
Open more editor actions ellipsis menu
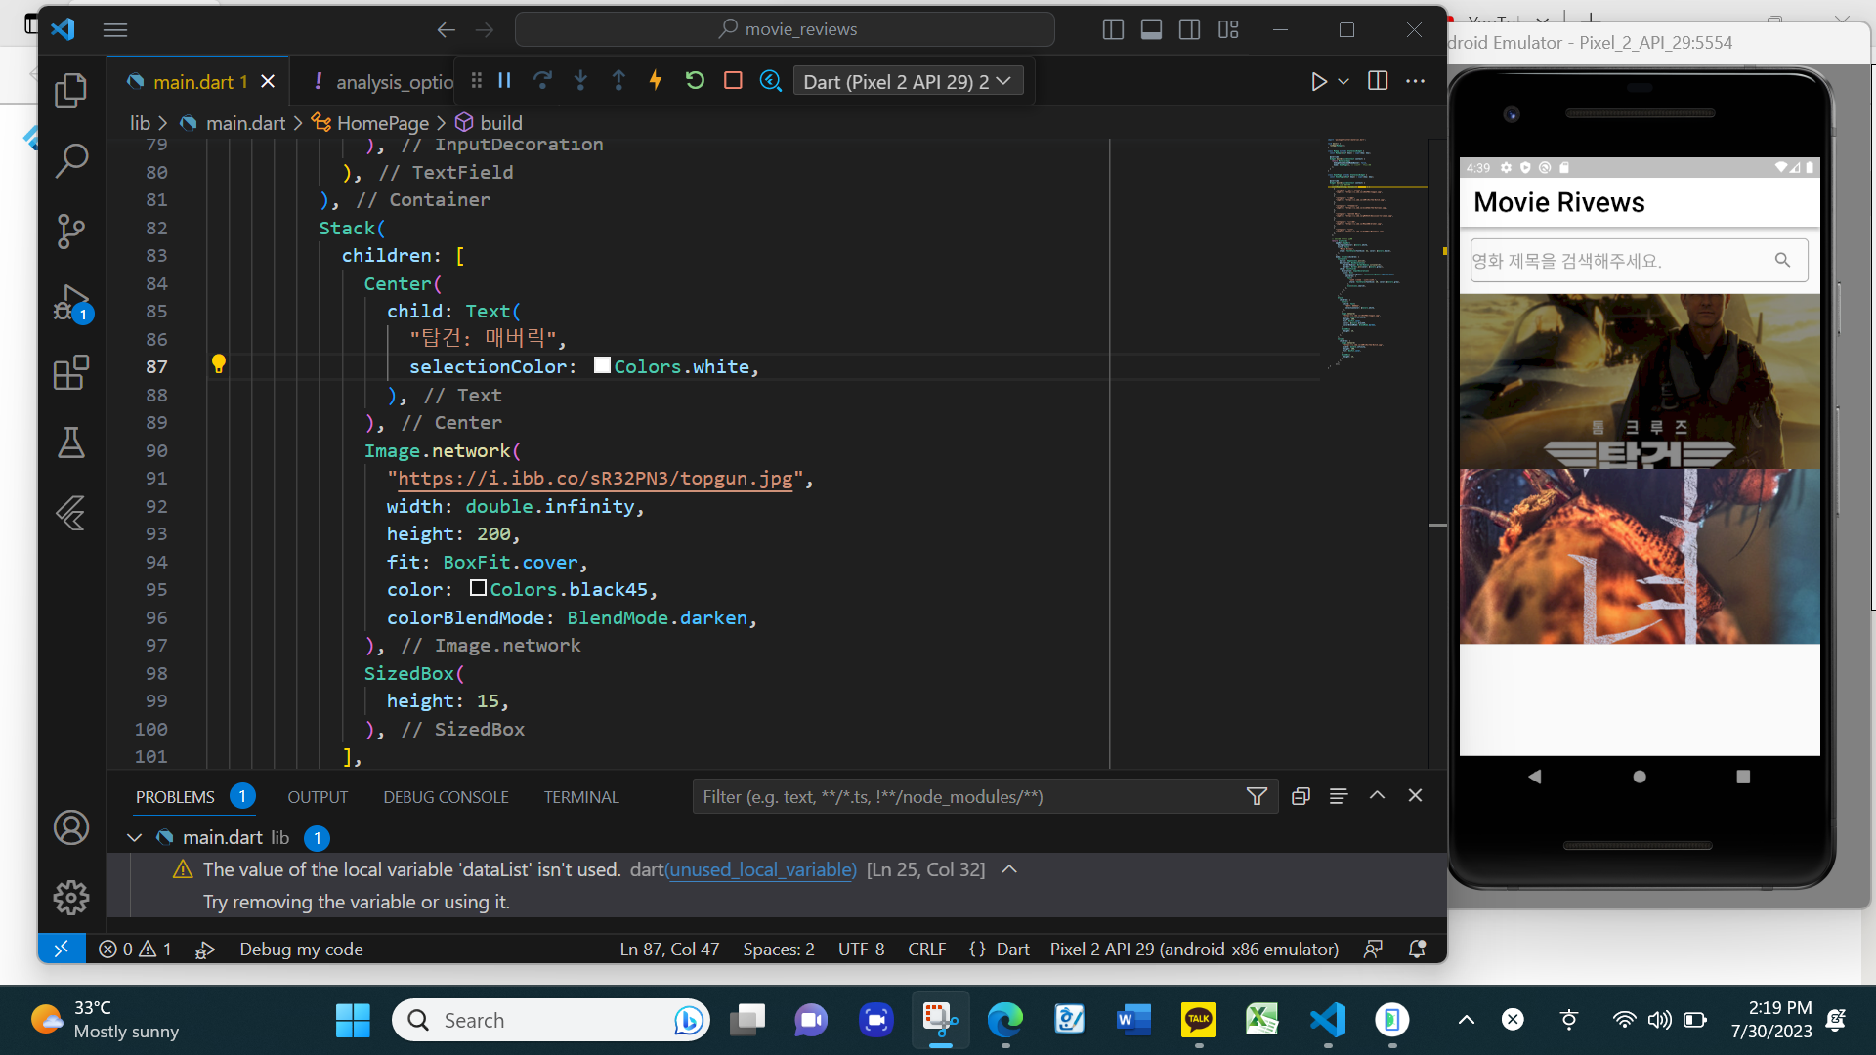pyautogui.click(x=1415, y=81)
